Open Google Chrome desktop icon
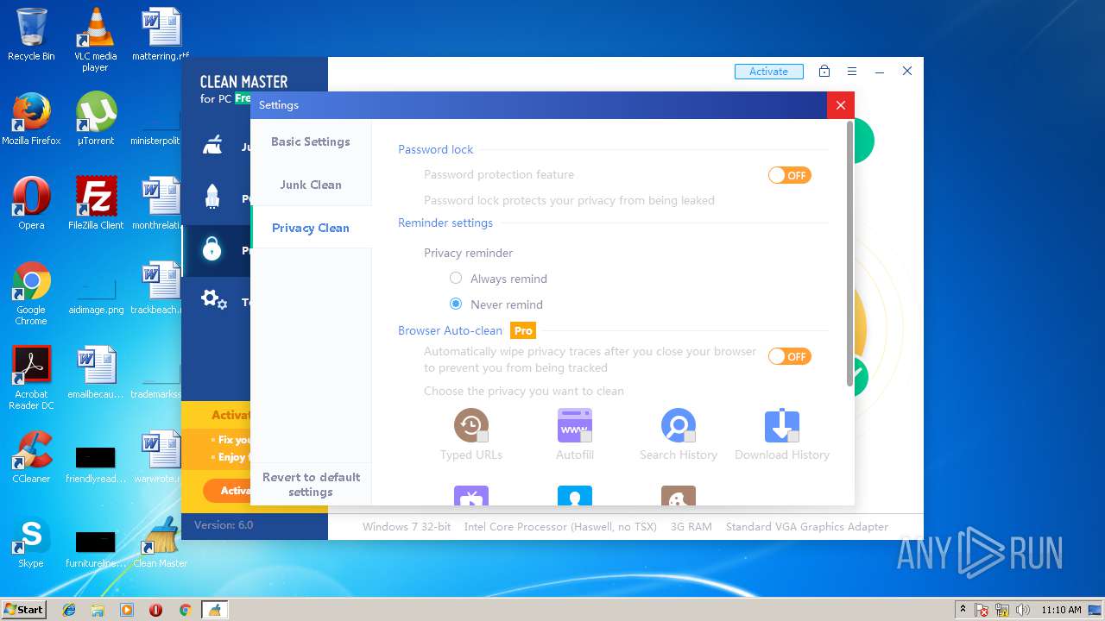Viewport: 1105px width, 621px height. tap(31, 293)
